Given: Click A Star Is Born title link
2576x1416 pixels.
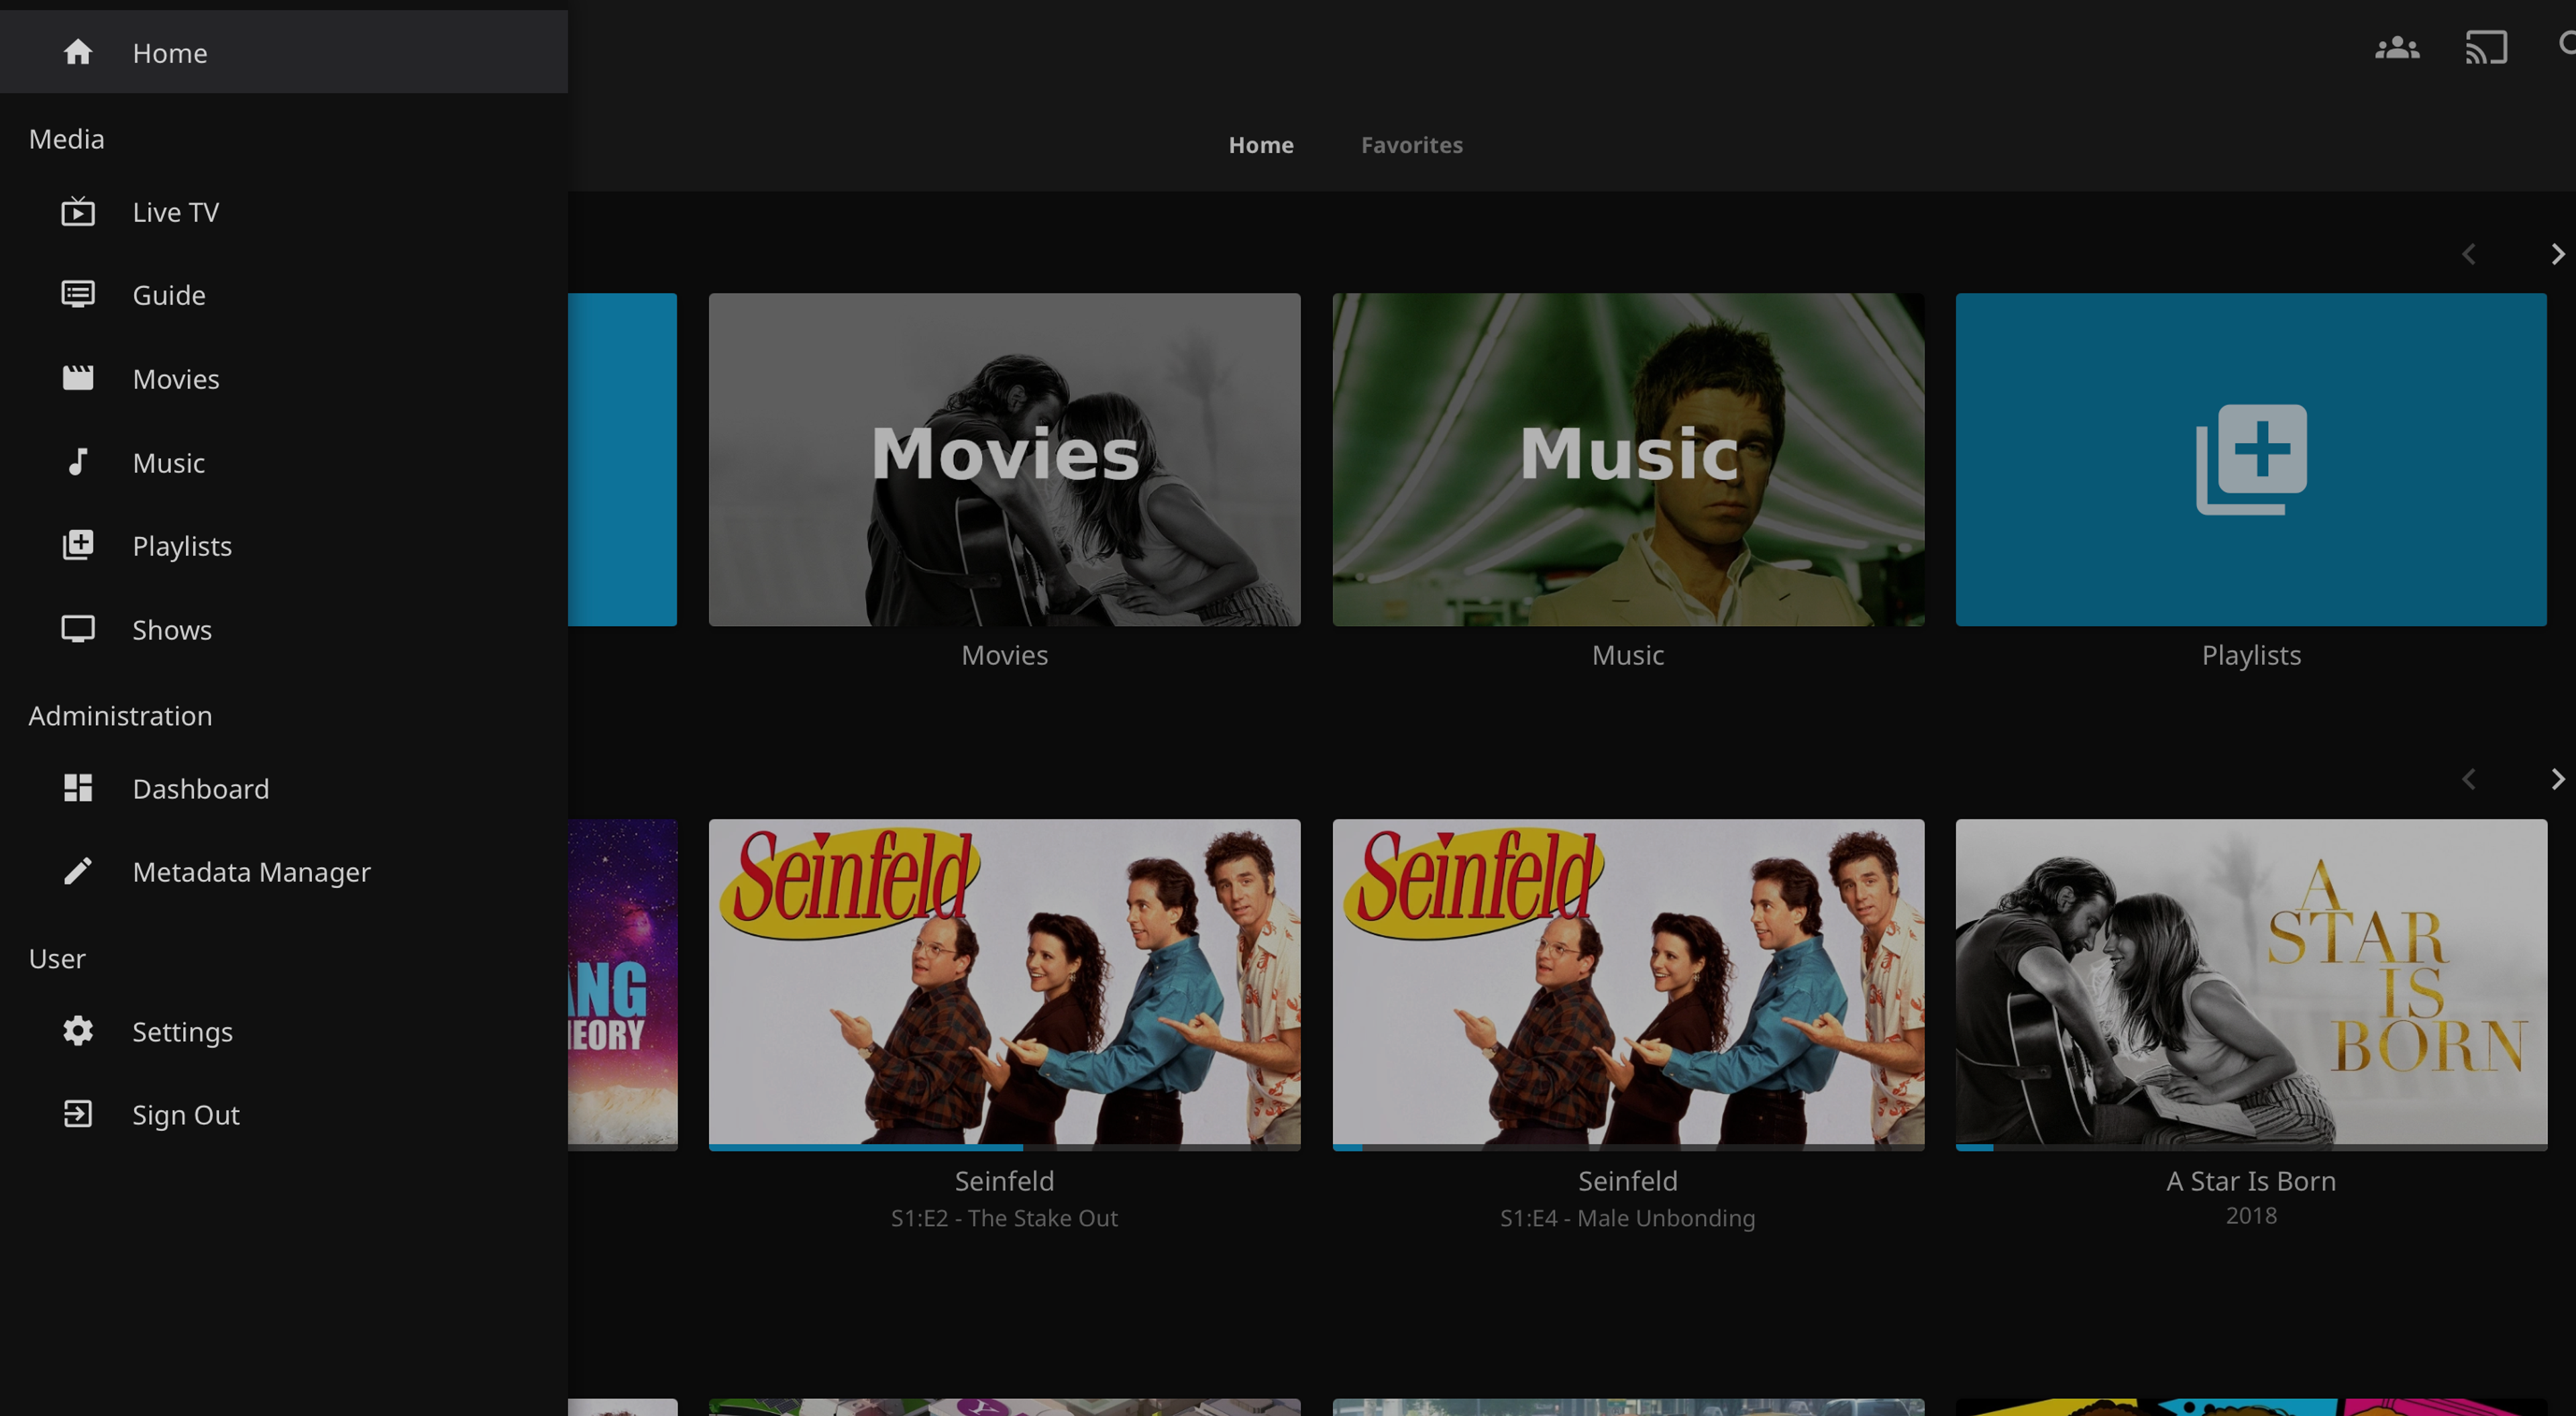Looking at the screenshot, I should point(2251,1180).
